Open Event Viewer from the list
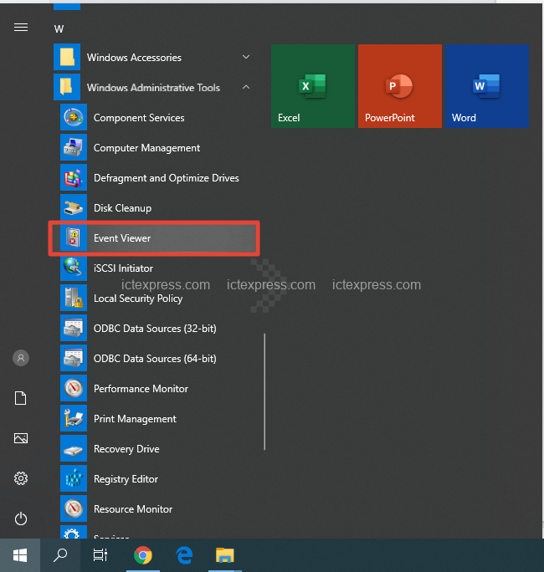Image resolution: width=544 pixels, height=572 pixels. [122, 238]
